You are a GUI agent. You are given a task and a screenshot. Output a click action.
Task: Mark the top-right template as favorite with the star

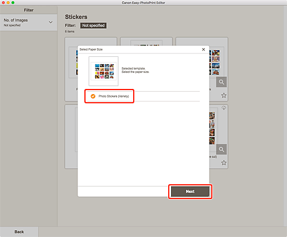pos(224,95)
